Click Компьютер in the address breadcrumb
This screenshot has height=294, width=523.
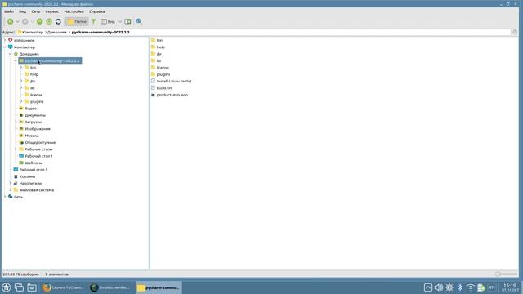click(x=33, y=33)
